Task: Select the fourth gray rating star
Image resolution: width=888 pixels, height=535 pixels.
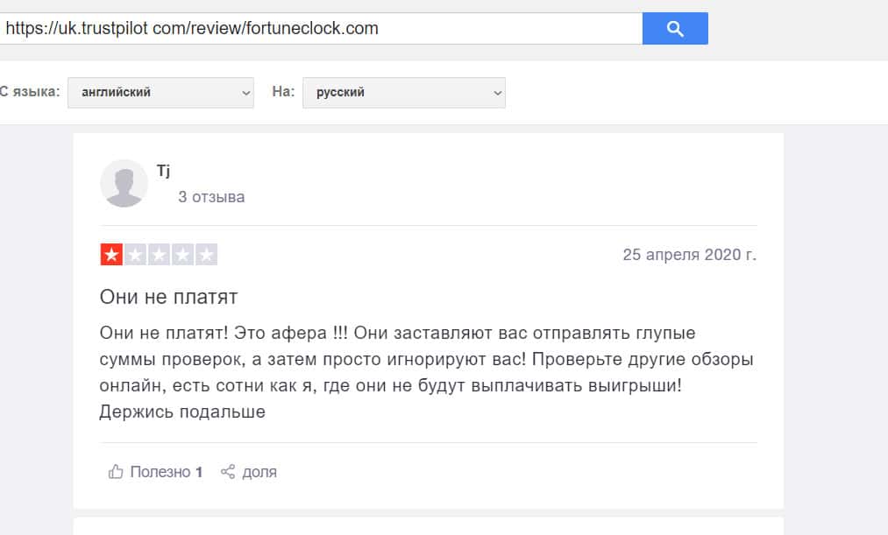Action: (x=182, y=255)
